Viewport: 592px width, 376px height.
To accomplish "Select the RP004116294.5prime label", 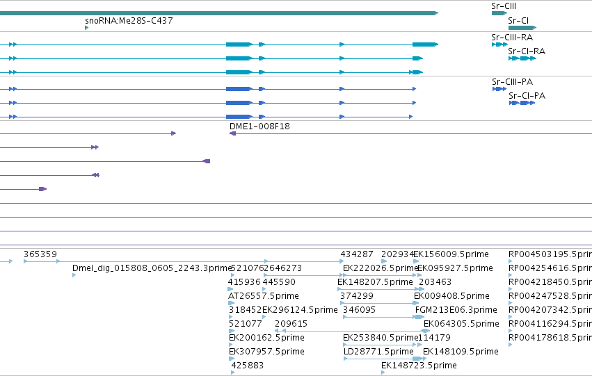I will (550, 324).
